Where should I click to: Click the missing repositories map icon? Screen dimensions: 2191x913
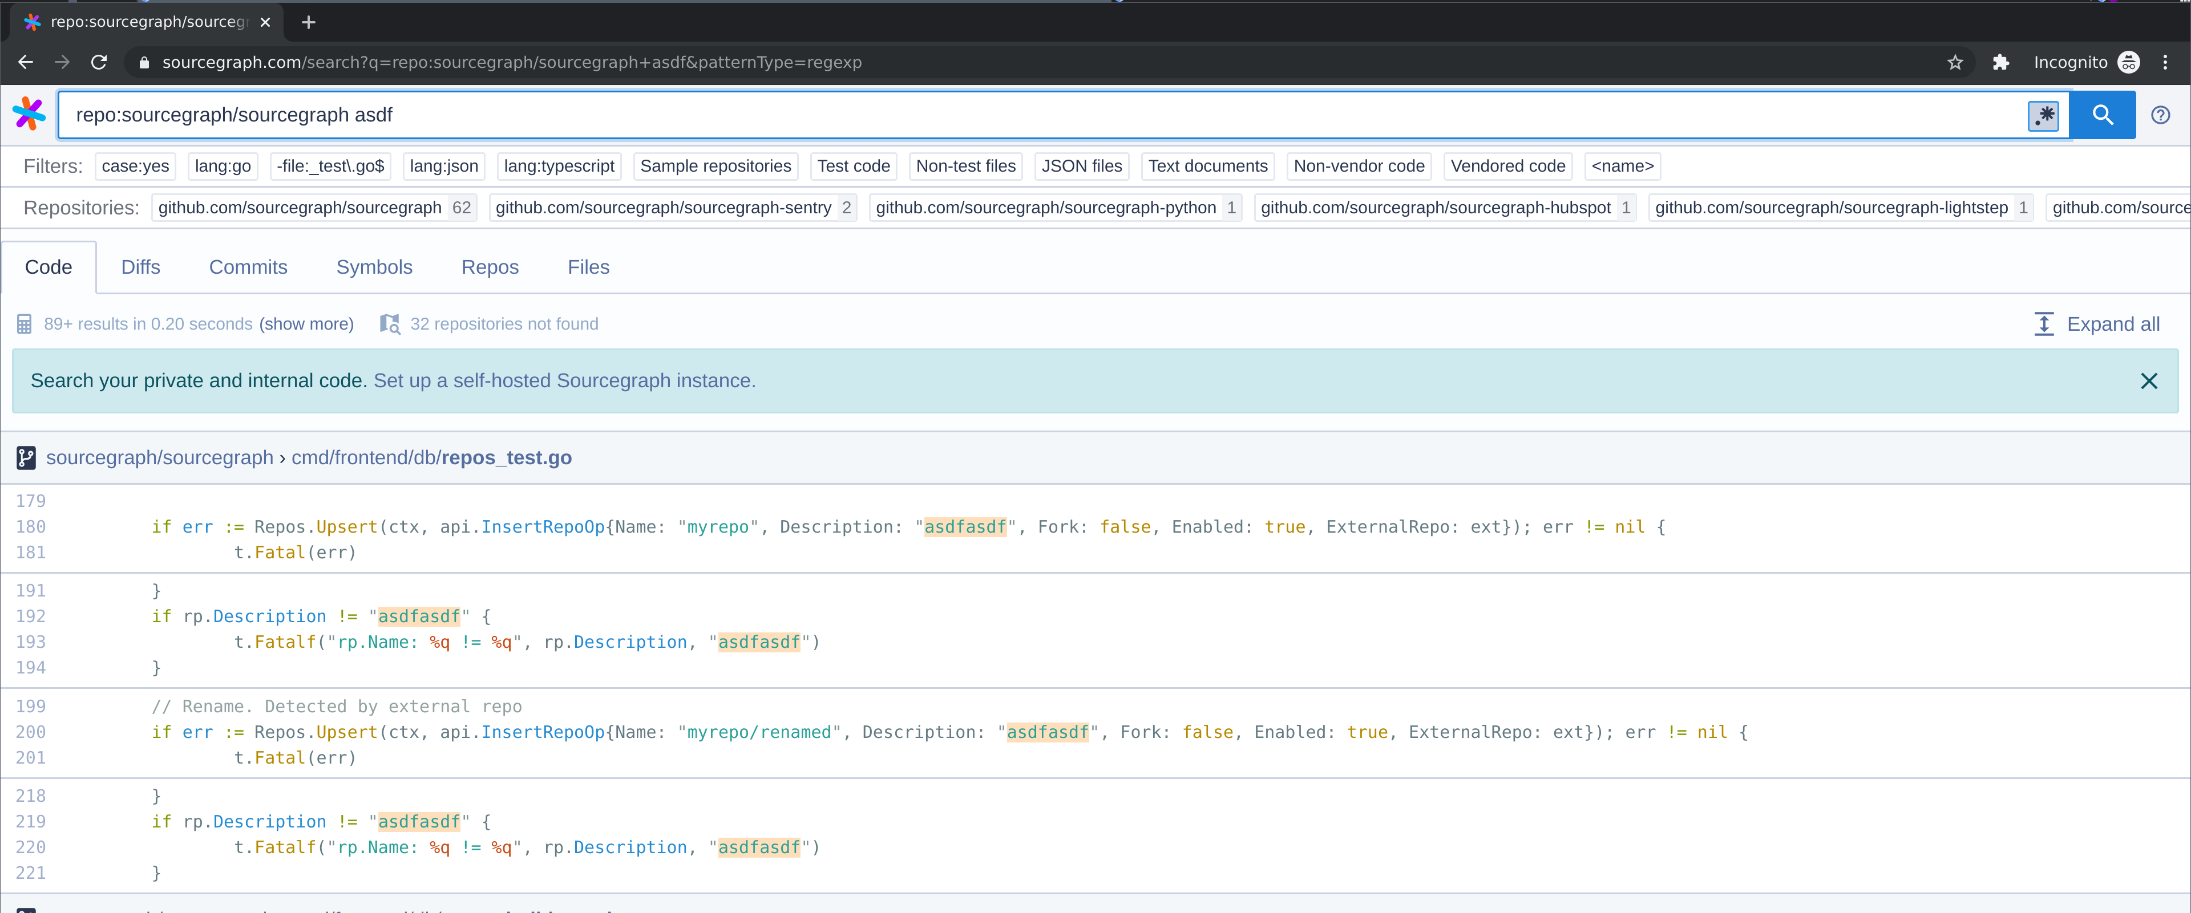pos(390,324)
